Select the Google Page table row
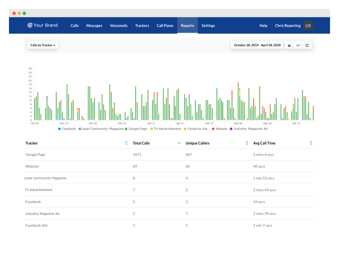The image size is (339, 260). (132, 155)
